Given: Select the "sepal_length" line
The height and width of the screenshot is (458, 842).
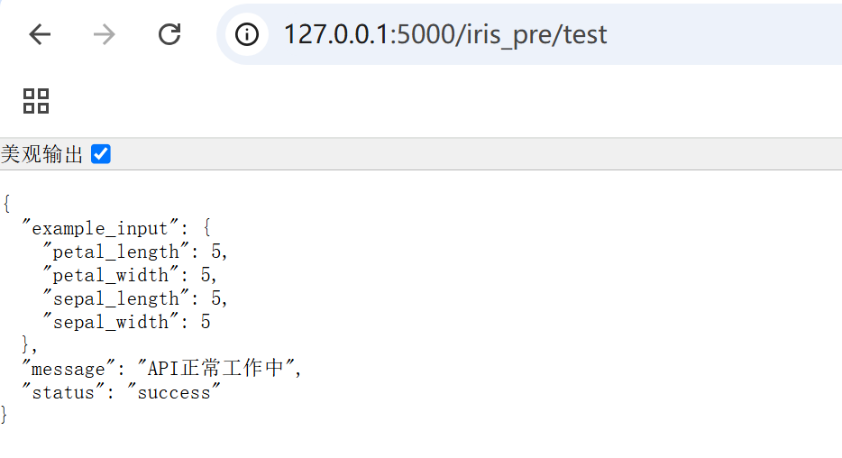Looking at the screenshot, I should tap(135, 298).
